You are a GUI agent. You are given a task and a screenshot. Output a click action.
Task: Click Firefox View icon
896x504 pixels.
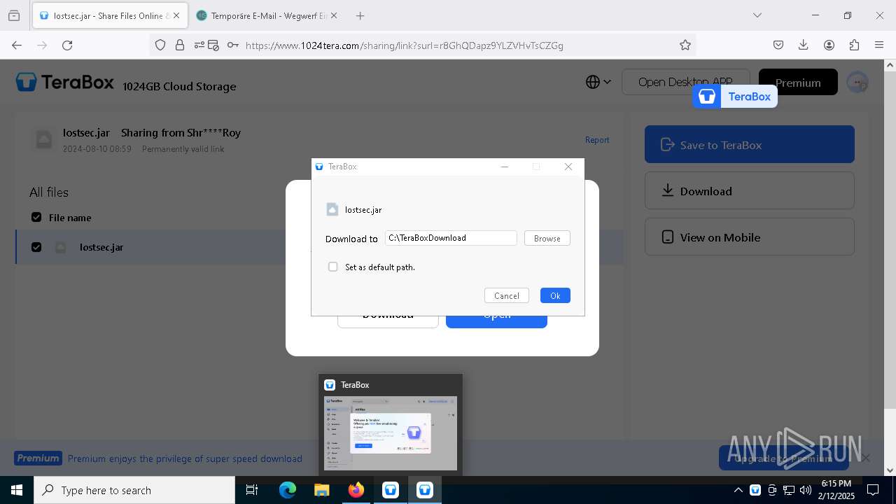pos(13,15)
